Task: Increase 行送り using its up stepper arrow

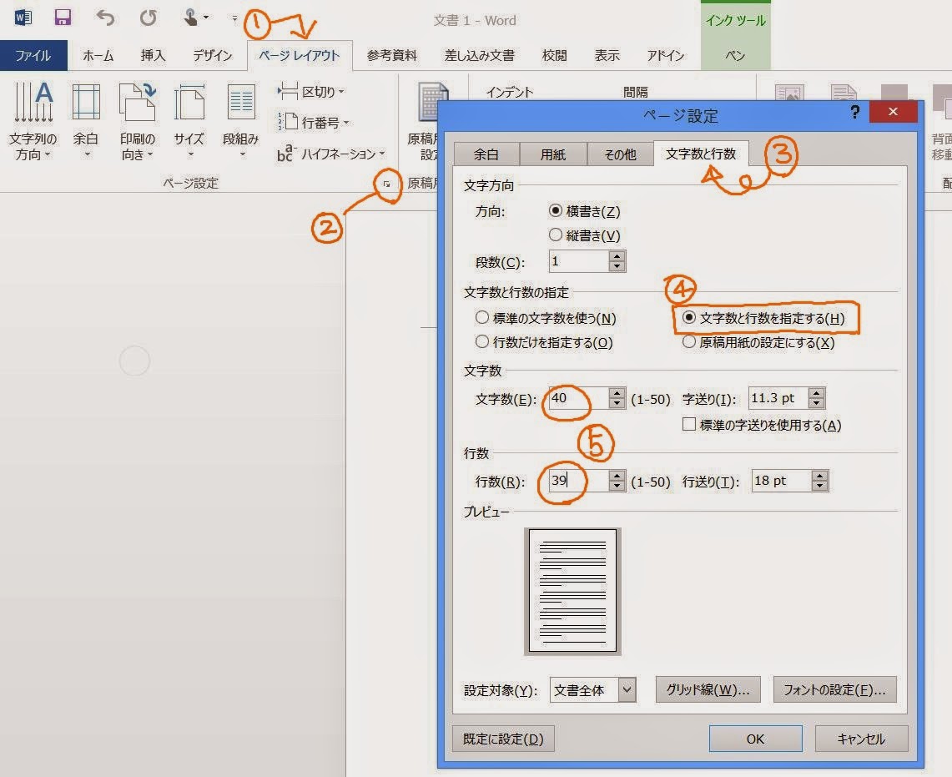Action: (818, 476)
